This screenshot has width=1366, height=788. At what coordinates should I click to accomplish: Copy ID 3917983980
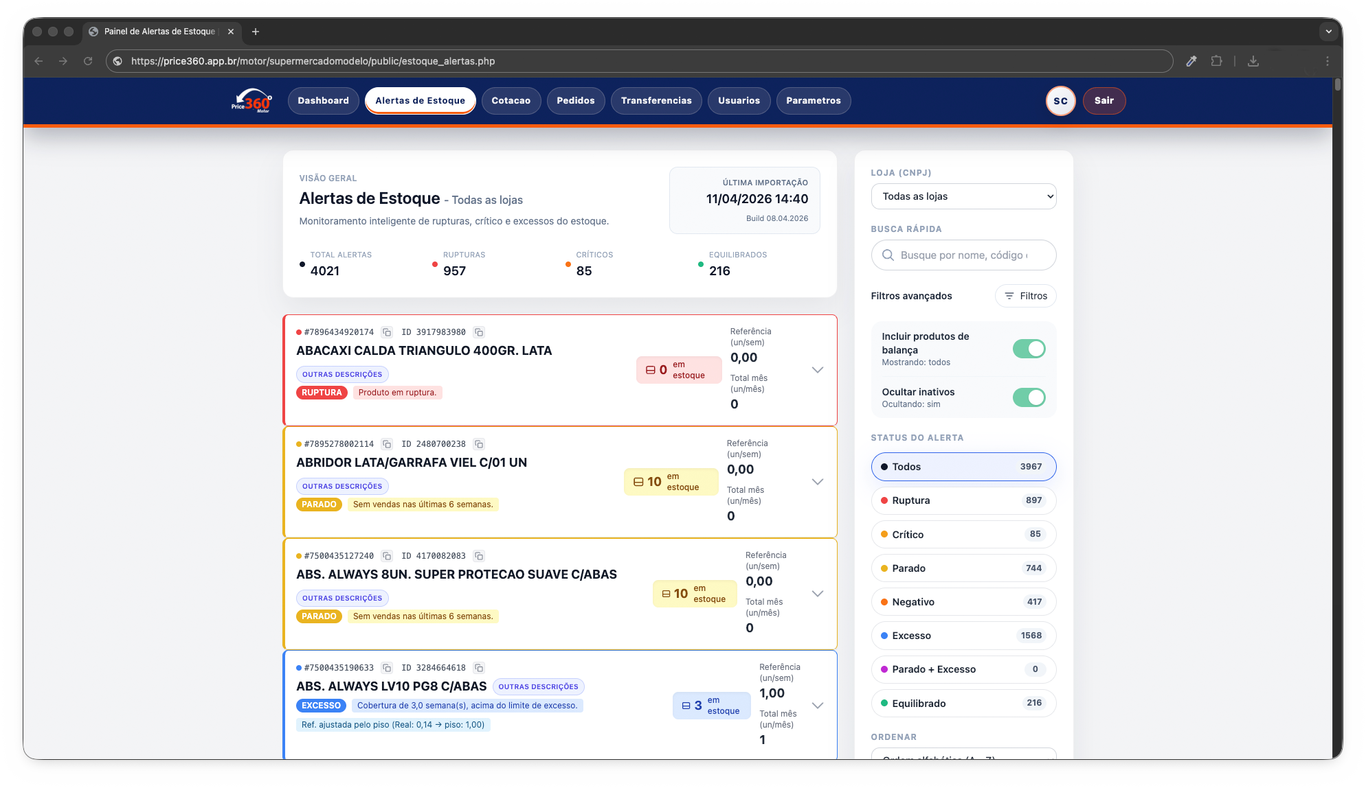coord(479,332)
